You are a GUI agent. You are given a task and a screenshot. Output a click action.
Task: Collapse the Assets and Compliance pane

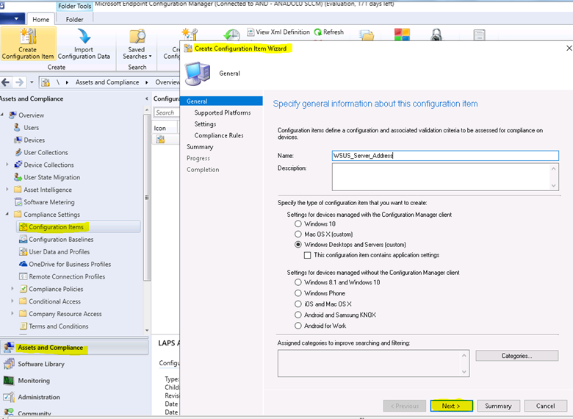[146, 99]
